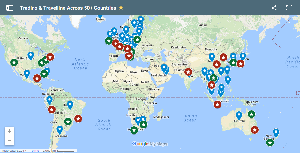Click the red star on Brazil's east coast
Viewport: 300px width, 154px height.
coord(78,119)
